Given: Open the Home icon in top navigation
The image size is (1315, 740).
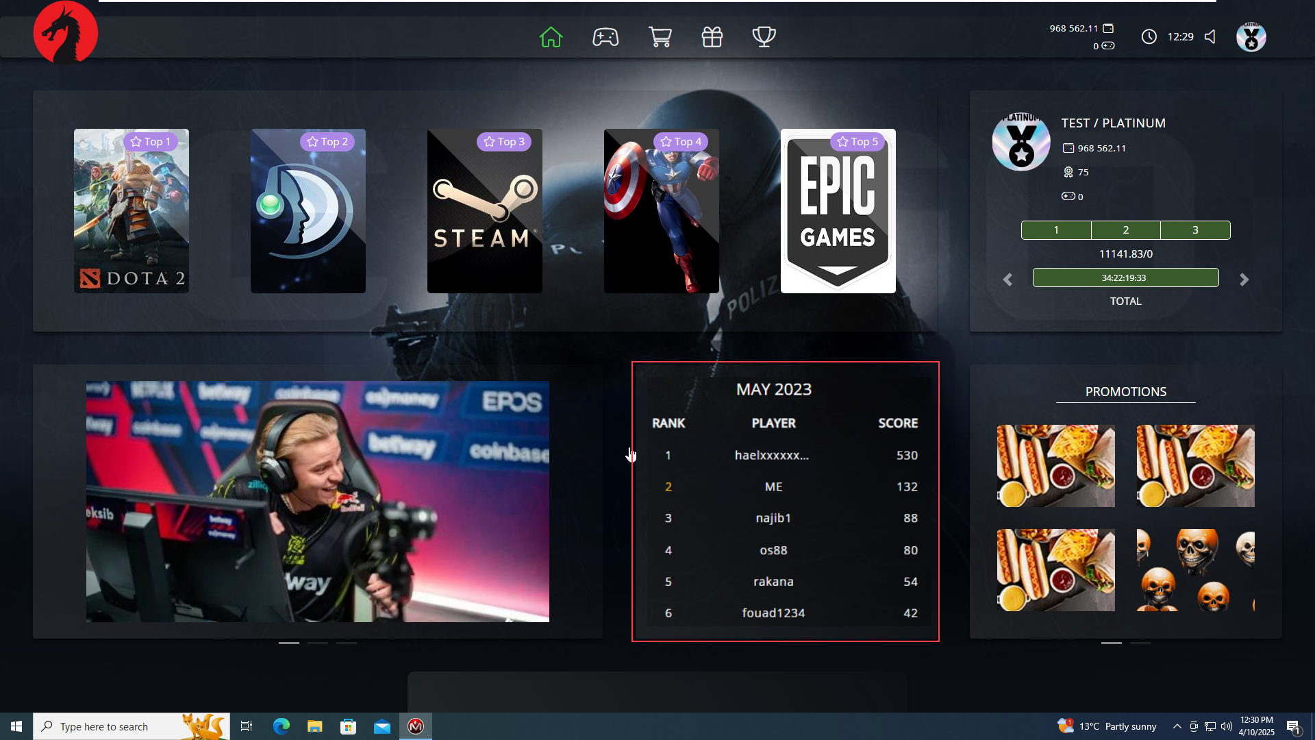Looking at the screenshot, I should pyautogui.click(x=551, y=37).
